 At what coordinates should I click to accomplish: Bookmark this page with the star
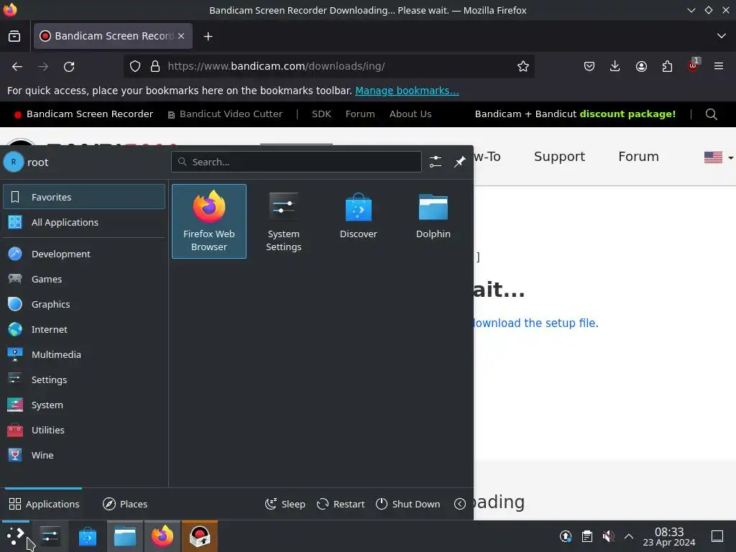tap(523, 66)
